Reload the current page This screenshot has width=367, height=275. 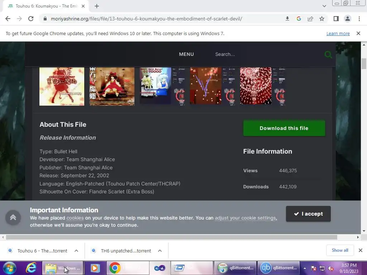pos(31,19)
